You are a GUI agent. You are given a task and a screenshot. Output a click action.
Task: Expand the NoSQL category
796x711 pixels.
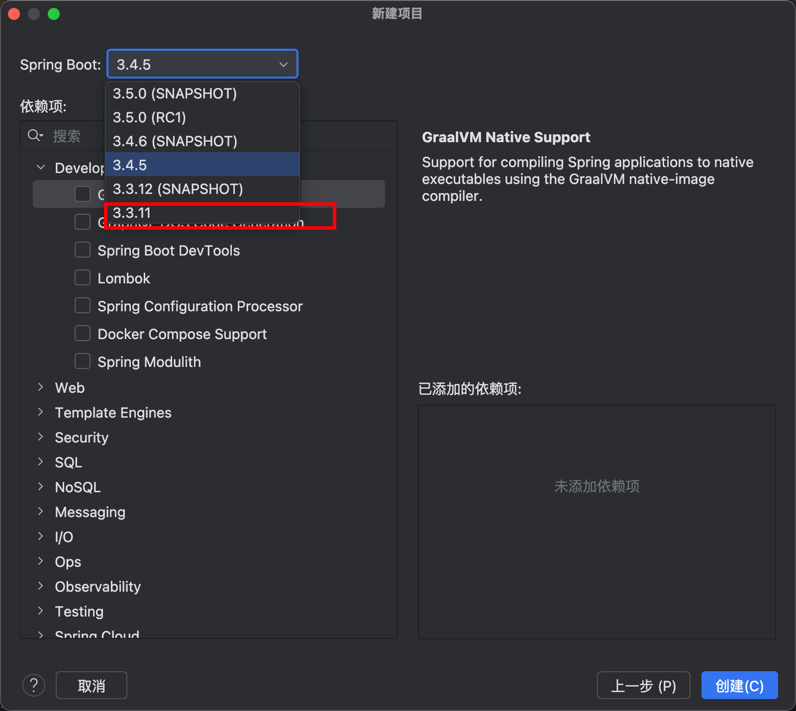41,487
